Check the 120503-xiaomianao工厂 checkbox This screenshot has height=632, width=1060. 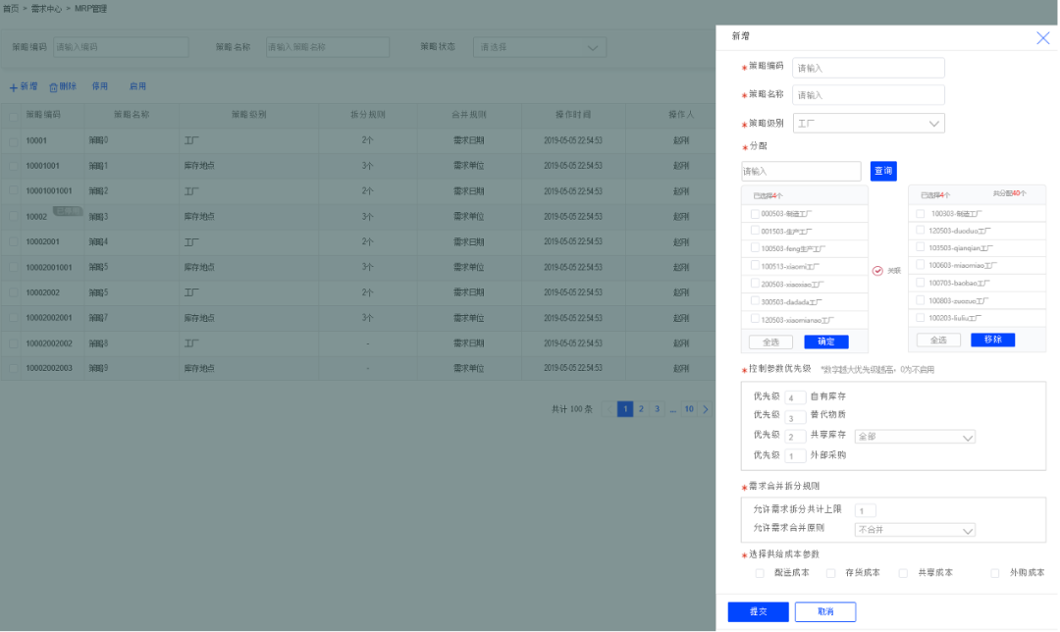(x=755, y=319)
